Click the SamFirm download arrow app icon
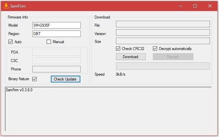Viewport: 219px width, 137px height. (x=6, y=6)
